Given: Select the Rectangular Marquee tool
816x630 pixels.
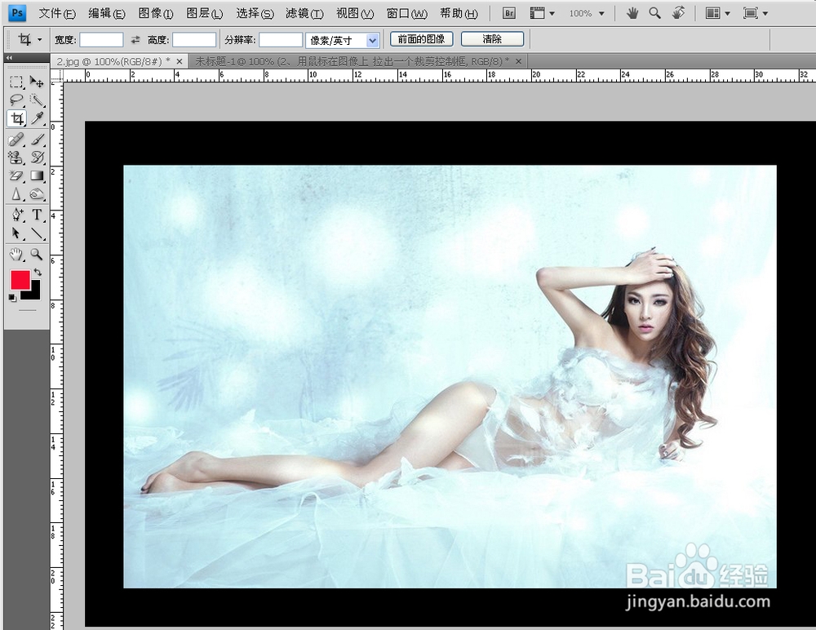Looking at the screenshot, I should (x=16, y=82).
